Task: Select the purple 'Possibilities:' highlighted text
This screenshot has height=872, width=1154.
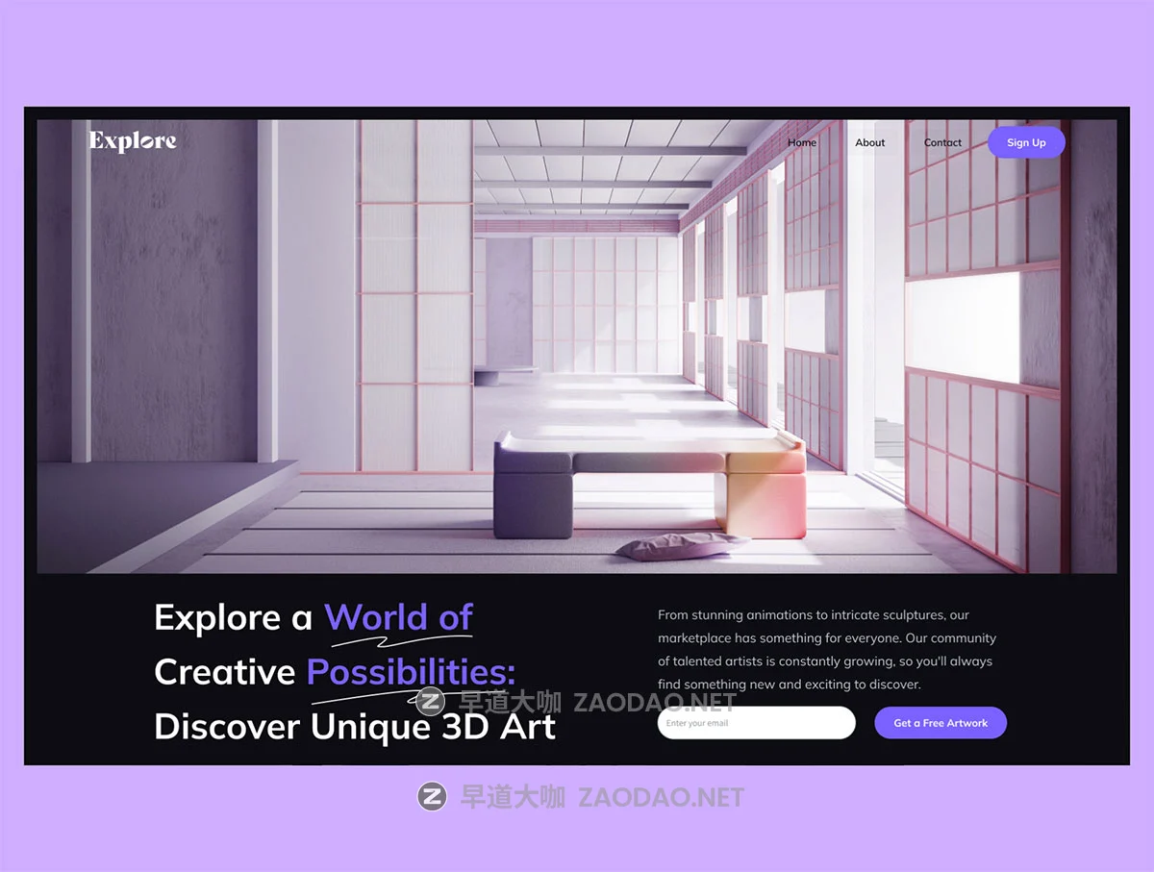Action: click(x=409, y=671)
